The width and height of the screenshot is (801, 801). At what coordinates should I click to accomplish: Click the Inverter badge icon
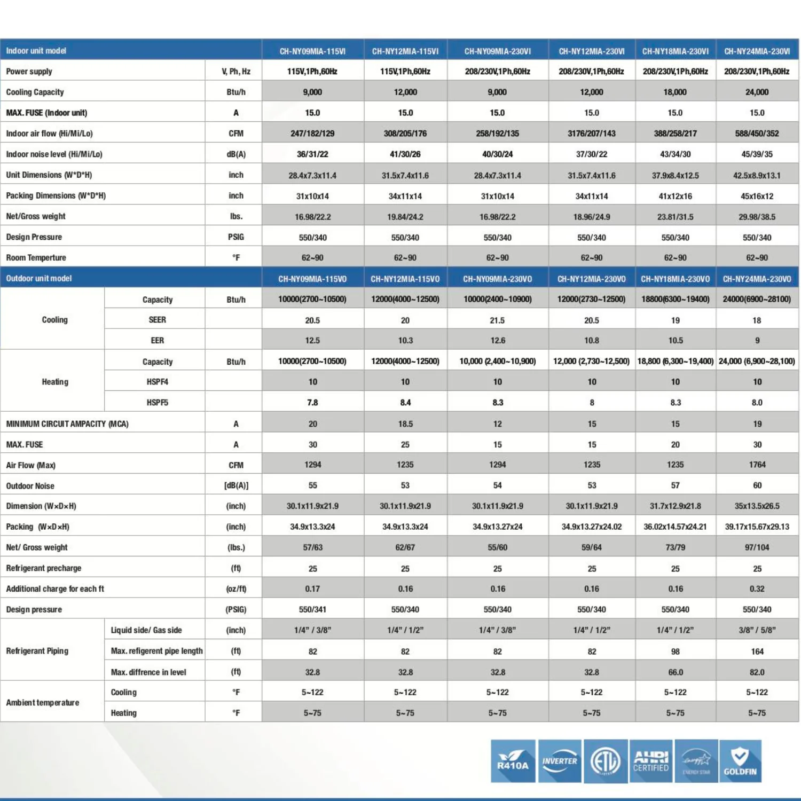point(560,761)
